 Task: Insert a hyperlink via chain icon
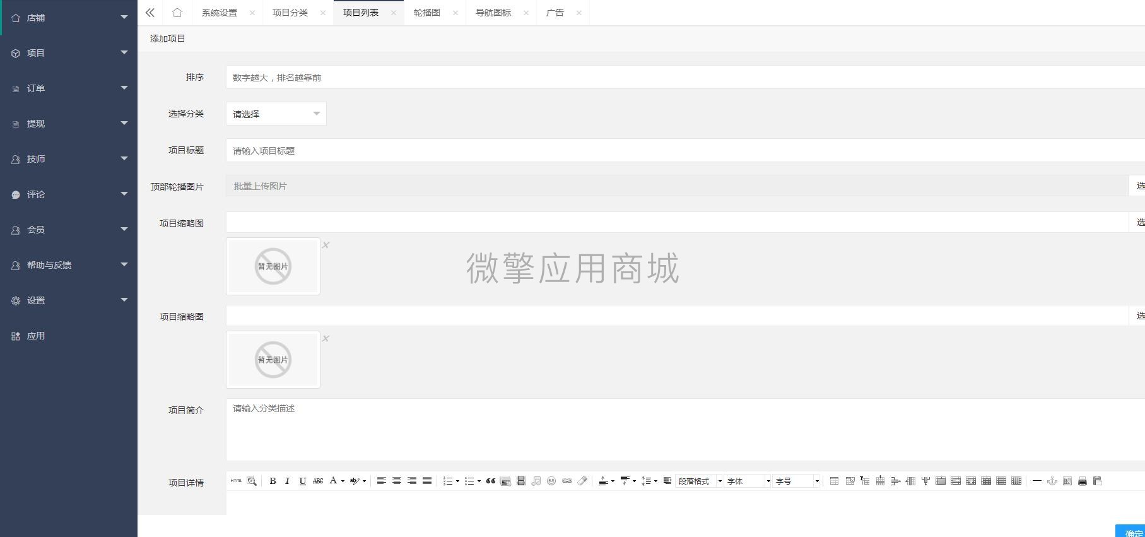pos(567,481)
